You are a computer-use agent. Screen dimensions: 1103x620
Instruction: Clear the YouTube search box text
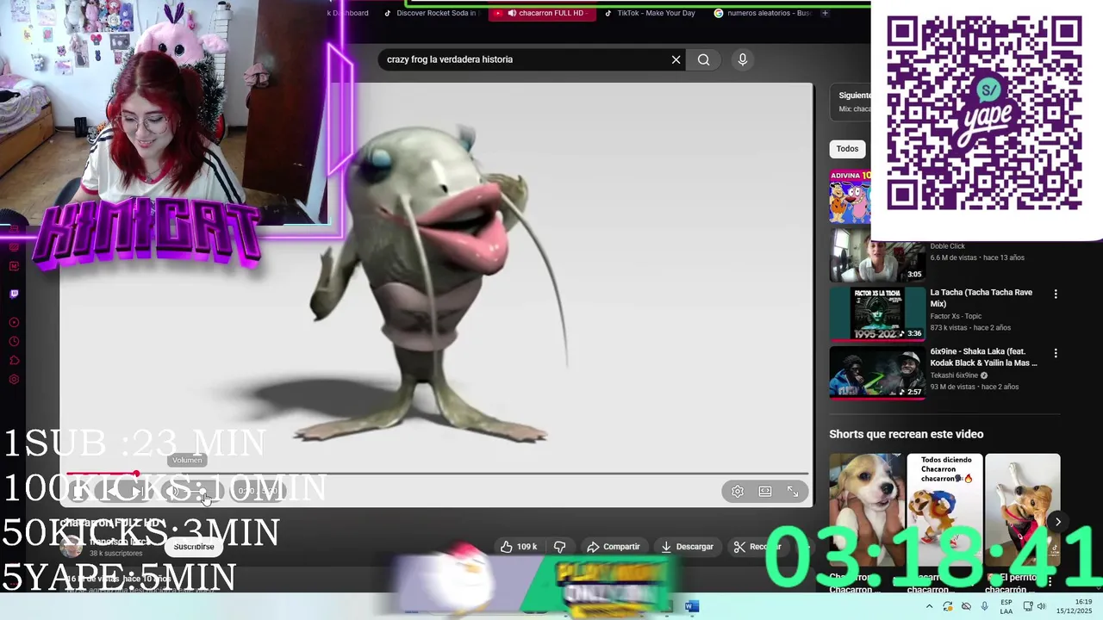[x=676, y=59]
